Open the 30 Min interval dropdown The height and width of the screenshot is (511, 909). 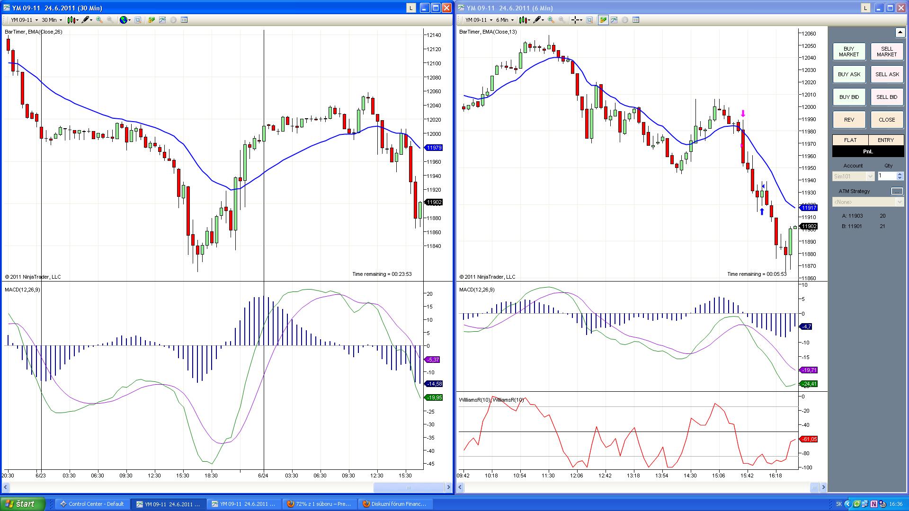52,20
